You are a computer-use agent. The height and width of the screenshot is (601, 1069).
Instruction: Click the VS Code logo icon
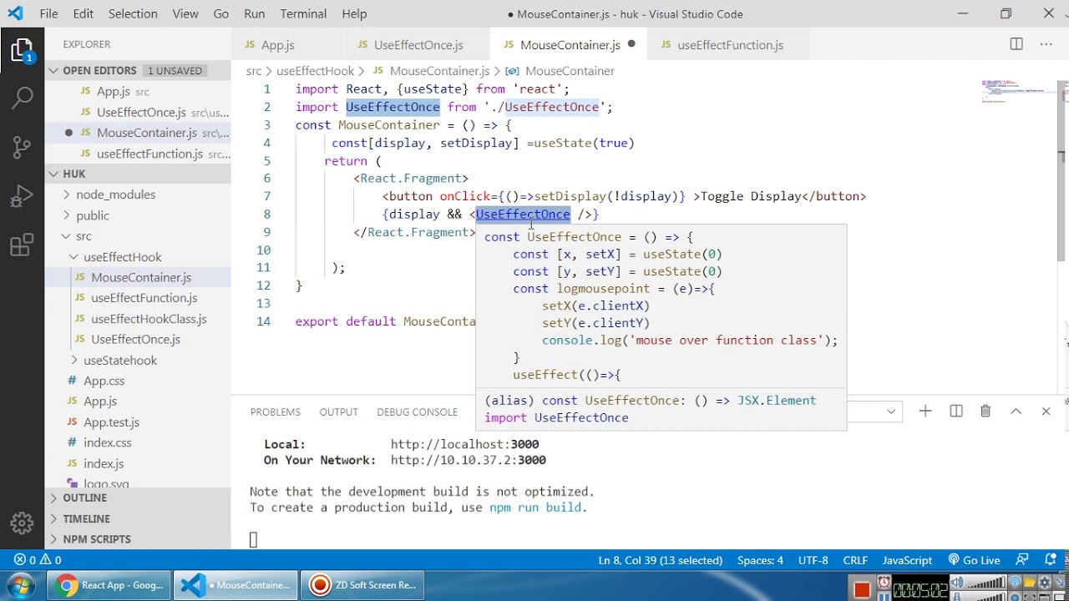[15, 13]
